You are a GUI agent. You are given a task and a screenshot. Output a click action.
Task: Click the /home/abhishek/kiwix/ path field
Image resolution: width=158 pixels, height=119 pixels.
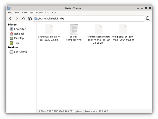coord(90,18)
